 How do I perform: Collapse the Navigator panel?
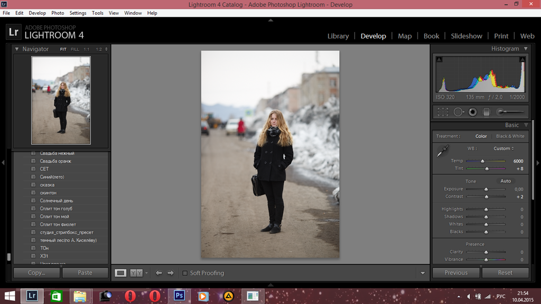tap(16, 49)
